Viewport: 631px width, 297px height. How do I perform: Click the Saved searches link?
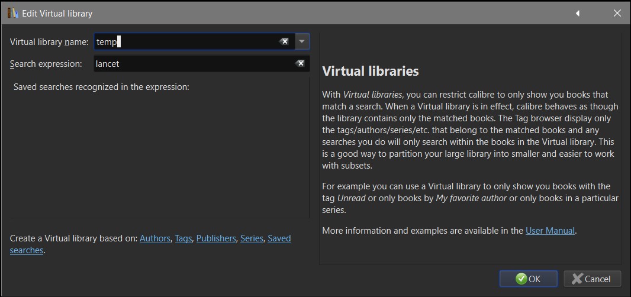tap(279, 238)
